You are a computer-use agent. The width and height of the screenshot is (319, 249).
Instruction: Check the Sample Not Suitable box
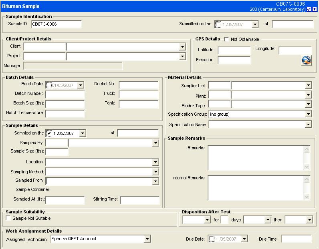8,218
